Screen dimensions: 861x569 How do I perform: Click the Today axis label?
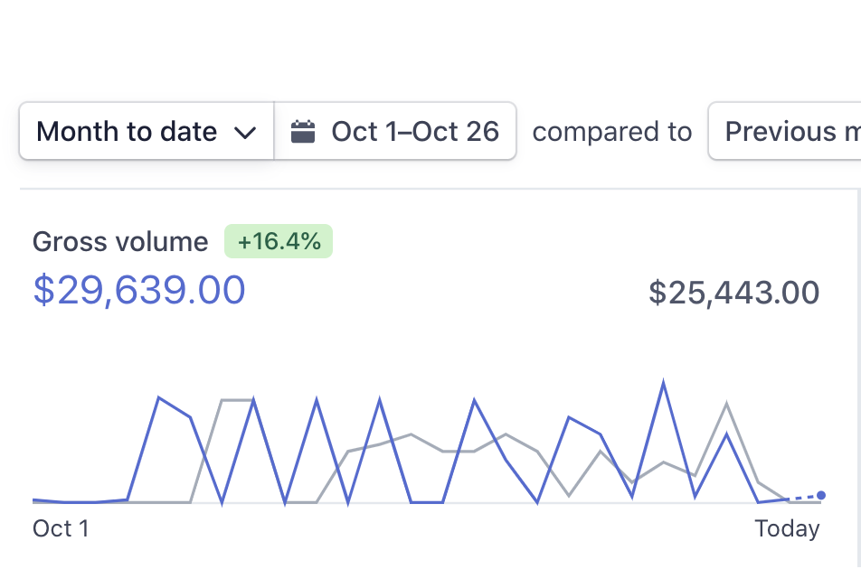point(787,529)
